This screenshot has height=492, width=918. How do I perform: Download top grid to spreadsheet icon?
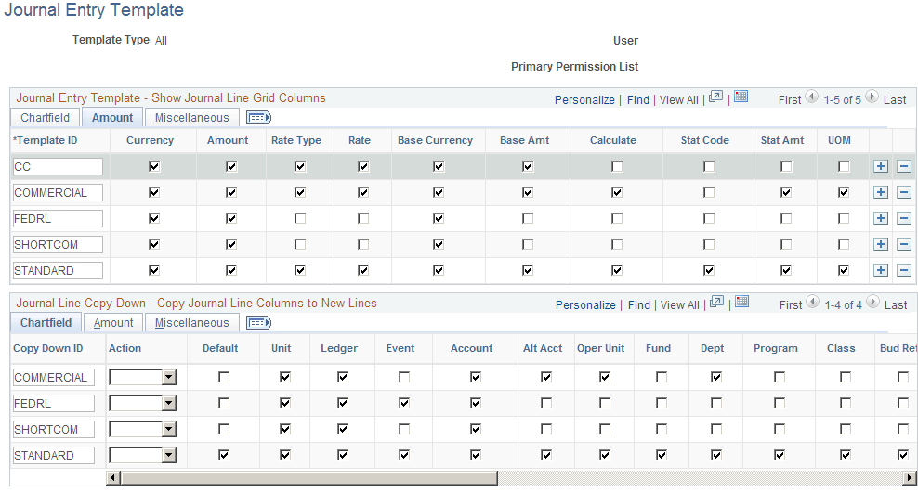point(741,97)
